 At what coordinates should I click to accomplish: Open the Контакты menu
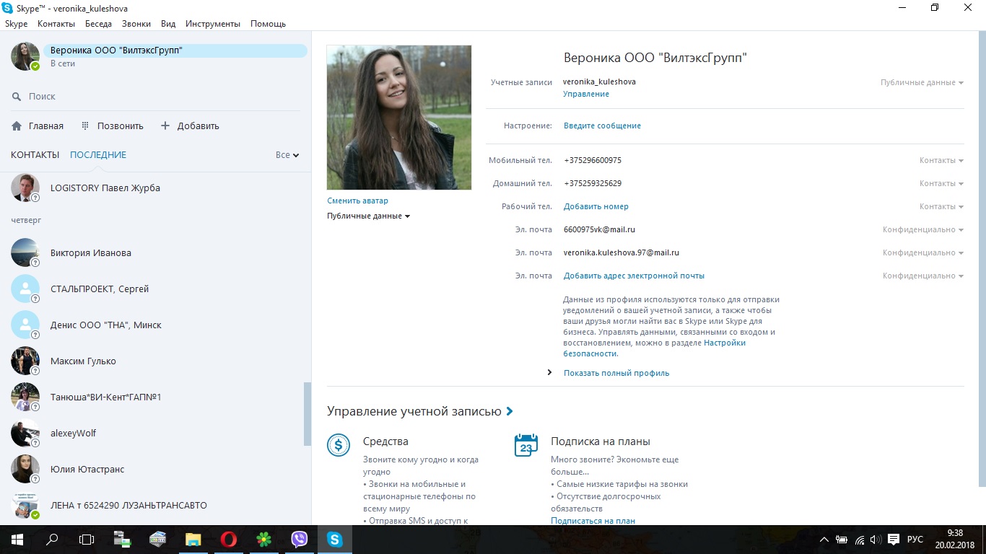coord(56,23)
